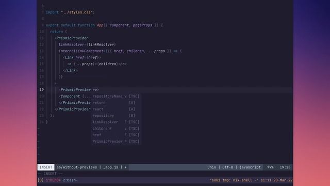Click the import "../styles.css" line
330x186 pixels.
pyautogui.click(x=70, y=12)
